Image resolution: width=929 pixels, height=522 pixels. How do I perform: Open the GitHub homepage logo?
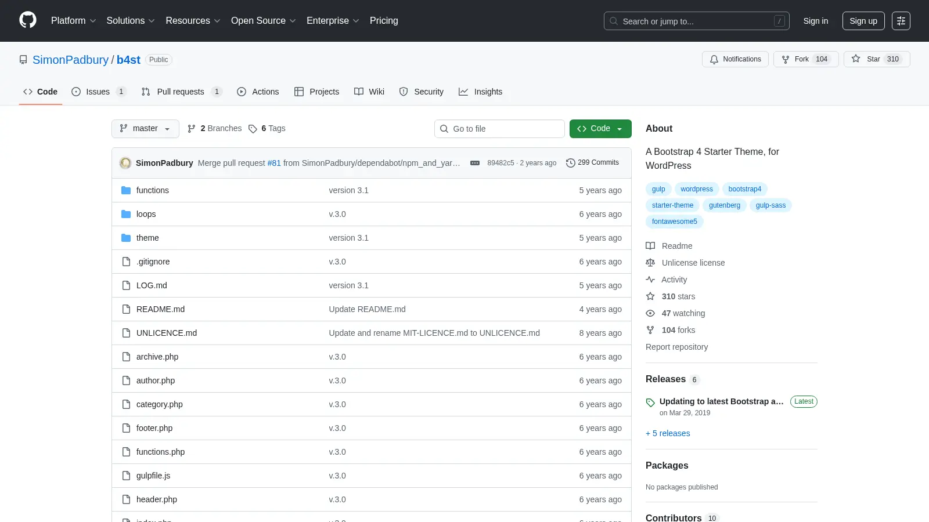click(28, 20)
